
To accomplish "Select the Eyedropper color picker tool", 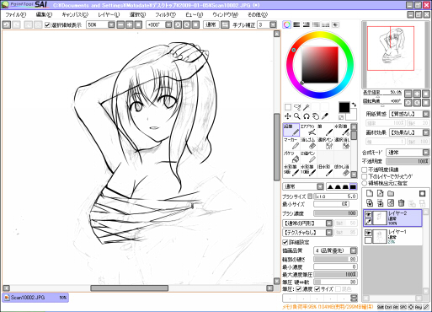I will click(325, 116).
